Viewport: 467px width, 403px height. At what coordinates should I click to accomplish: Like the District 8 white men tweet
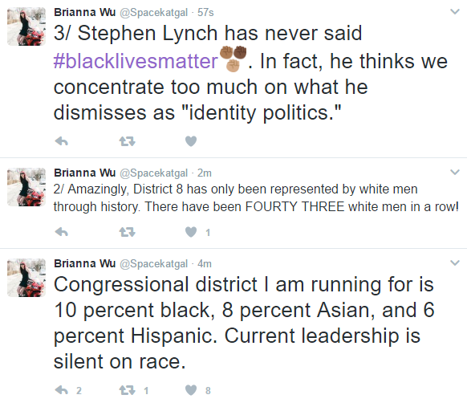191,232
